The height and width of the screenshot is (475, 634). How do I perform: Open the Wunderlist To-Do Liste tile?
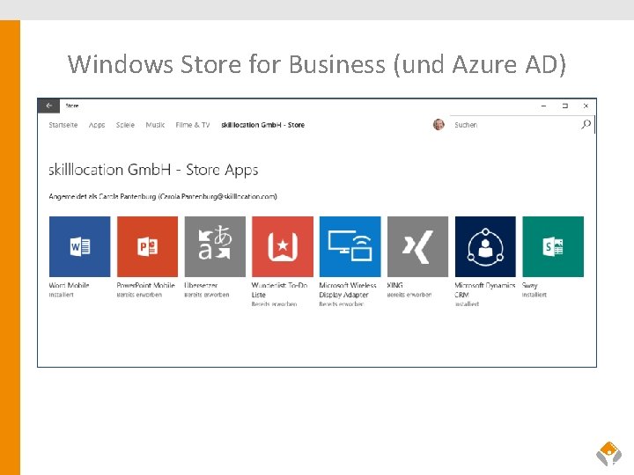pyautogui.click(x=283, y=247)
